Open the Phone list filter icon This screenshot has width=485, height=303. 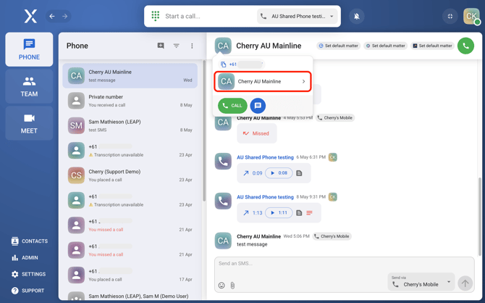tap(177, 46)
